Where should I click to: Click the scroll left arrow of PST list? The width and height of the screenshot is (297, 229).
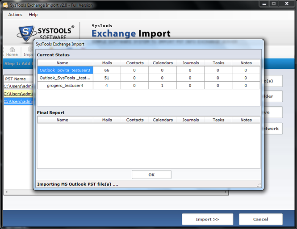(7, 192)
